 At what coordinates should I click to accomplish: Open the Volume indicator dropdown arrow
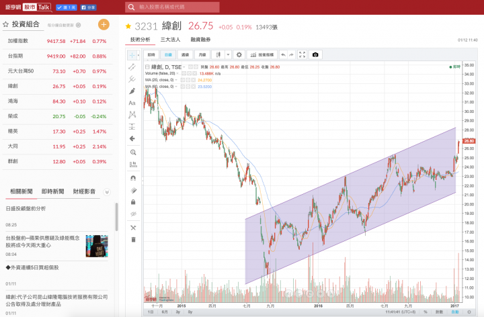pyautogui.click(x=177, y=74)
